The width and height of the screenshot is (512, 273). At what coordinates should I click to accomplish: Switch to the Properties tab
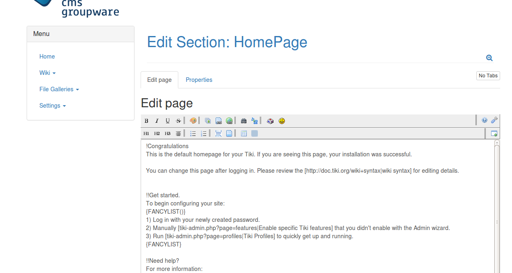[199, 80]
